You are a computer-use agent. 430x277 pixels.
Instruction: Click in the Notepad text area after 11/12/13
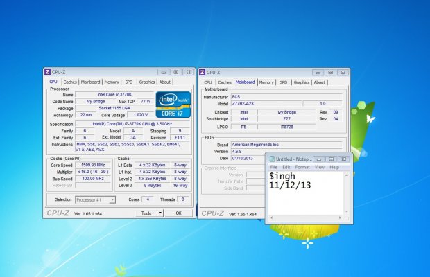tap(313, 186)
